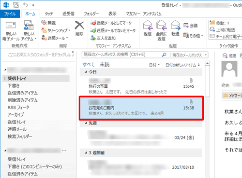Click the Undo icon in the quick access toolbar
This screenshot has height=178, width=242.
pyautogui.click(x=26, y=5)
